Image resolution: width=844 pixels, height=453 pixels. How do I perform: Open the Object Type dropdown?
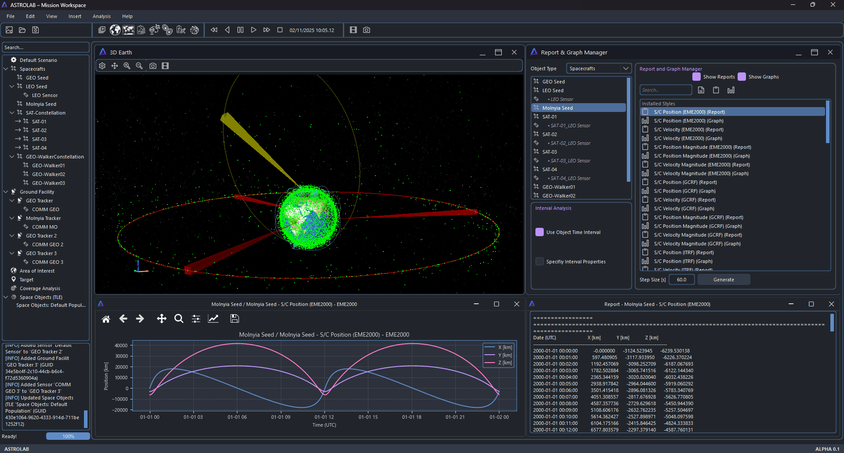pos(598,68)
